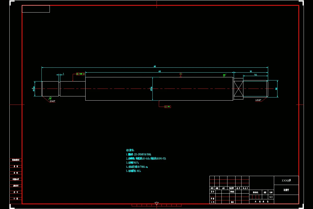This screenshot has width=313, height=209.
Task: Click the tolerance frame below shaft center
Action: pyautogui.click(x=167, y=107)
